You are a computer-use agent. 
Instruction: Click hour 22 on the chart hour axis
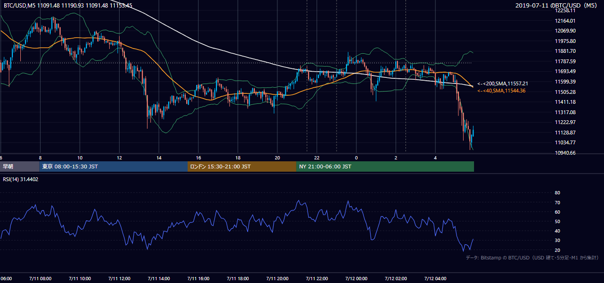[317, 158]
